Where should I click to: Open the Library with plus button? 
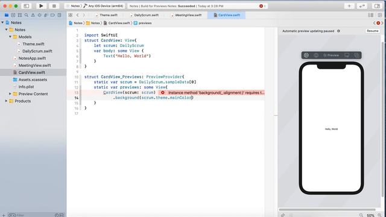click(x=349, y=6)
